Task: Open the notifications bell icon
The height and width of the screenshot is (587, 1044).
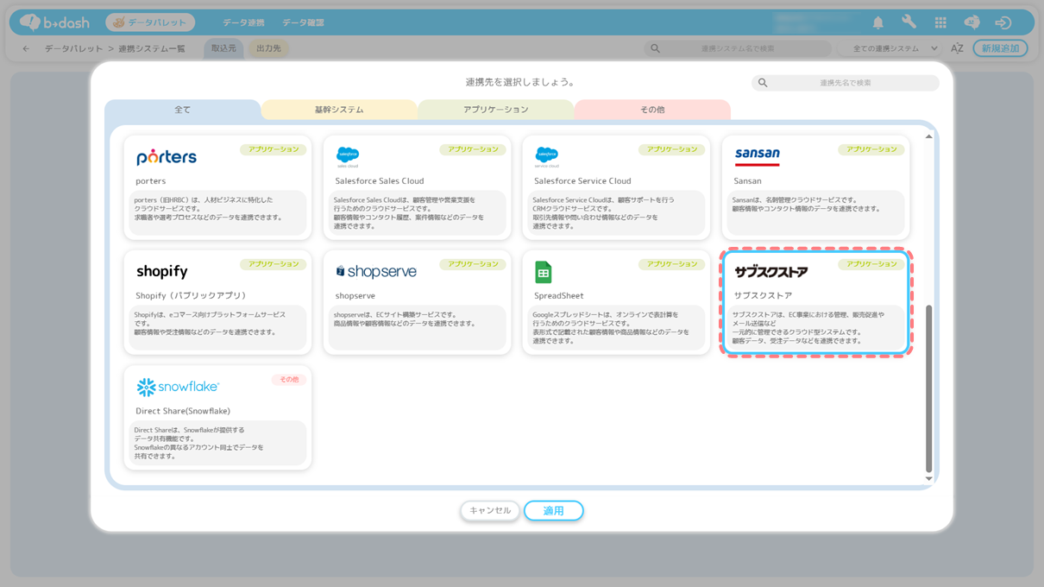Action: (x=877, y=22)
